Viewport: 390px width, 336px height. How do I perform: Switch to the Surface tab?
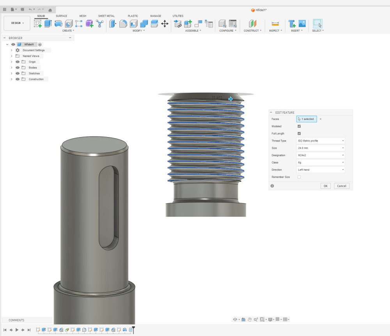click(61, 16)
